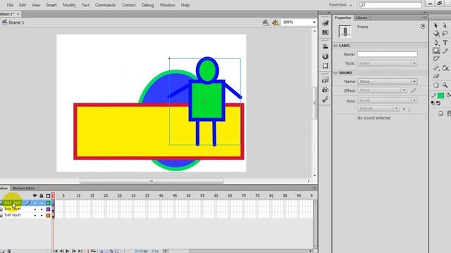Toggle visibility dot of selected top layer
This screenshot has width=451, height=253.
click(x=35, y=203)
